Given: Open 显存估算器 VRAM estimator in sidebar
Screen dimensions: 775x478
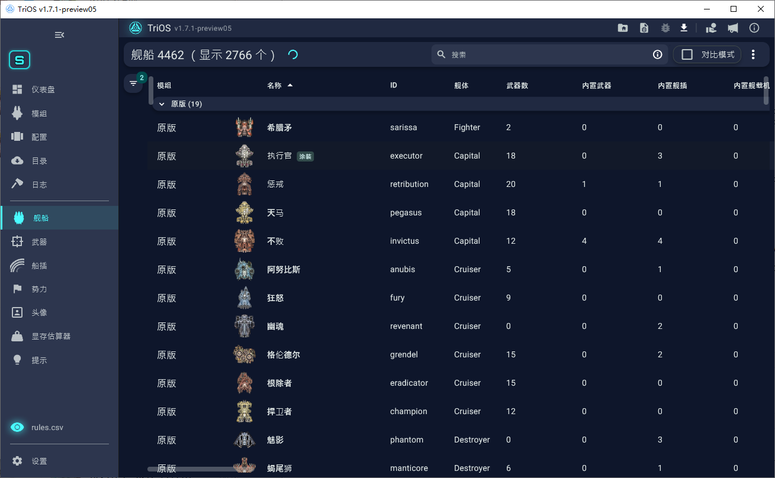Looking at the screenshot, I should coord(59,336).
